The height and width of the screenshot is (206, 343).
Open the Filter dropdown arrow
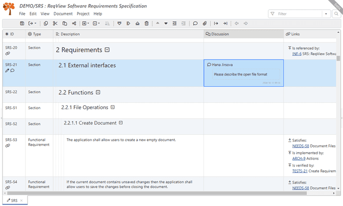[326, 14]
